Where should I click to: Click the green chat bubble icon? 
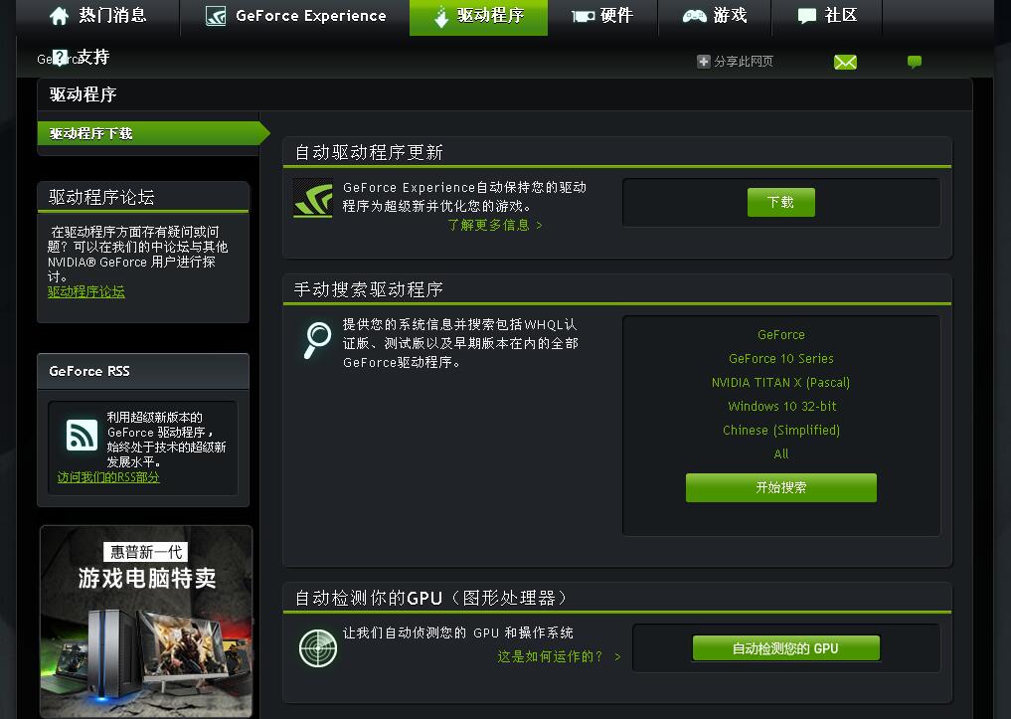click(x=915, y=62)
